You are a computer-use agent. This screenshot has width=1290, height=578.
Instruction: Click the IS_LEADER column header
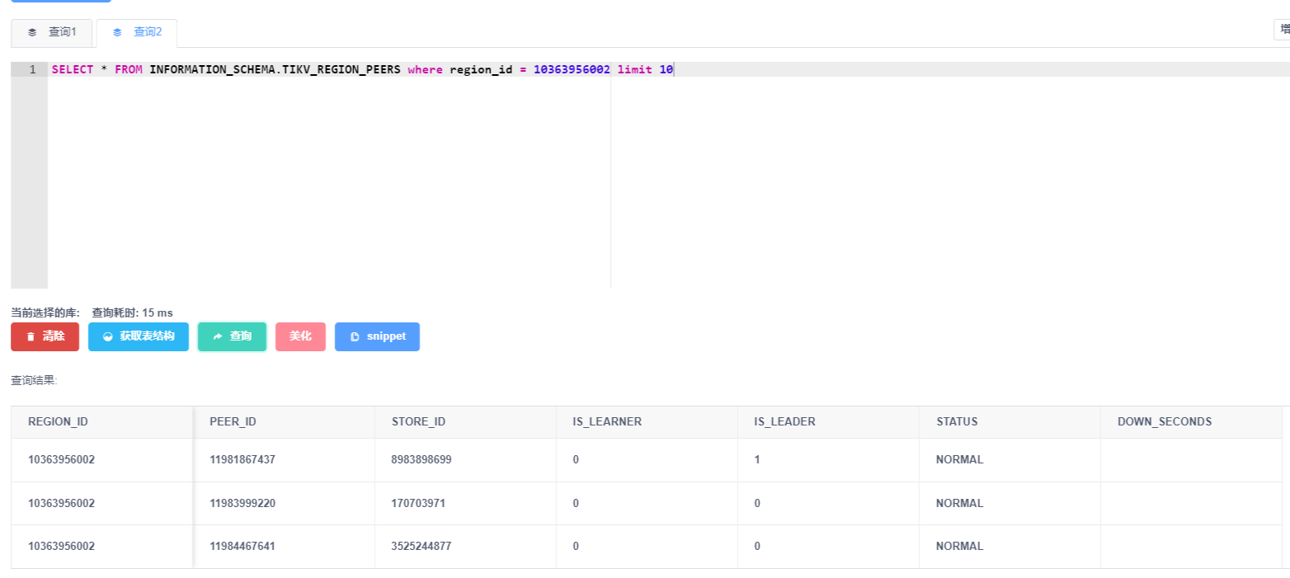pos(784,421)
